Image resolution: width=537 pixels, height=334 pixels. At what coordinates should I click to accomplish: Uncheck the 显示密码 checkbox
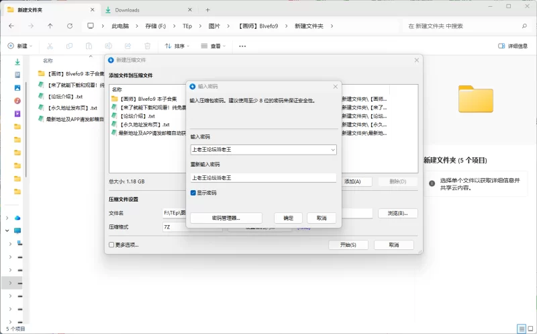[193, 193]
